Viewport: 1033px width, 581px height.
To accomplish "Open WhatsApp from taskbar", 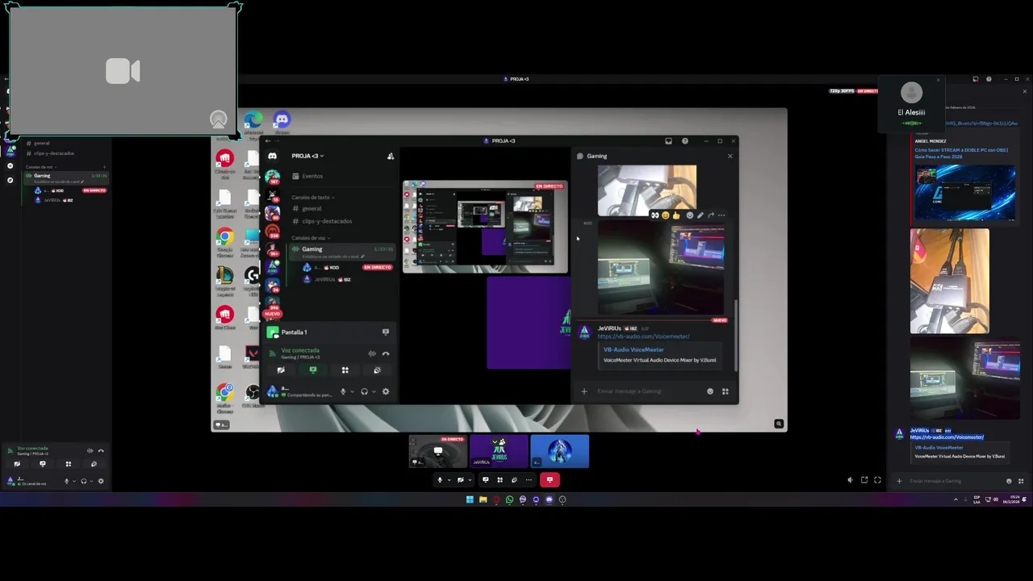I will coord(509,499).
